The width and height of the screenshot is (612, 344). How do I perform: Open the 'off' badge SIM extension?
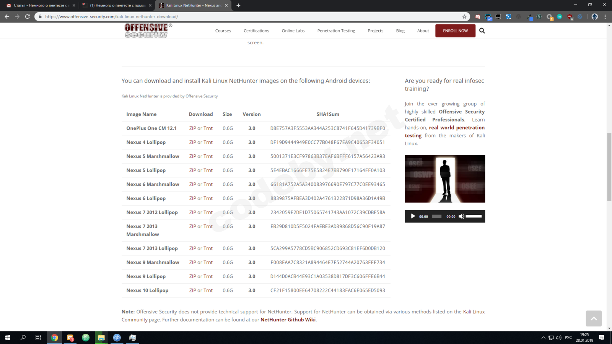click(488, 16)
